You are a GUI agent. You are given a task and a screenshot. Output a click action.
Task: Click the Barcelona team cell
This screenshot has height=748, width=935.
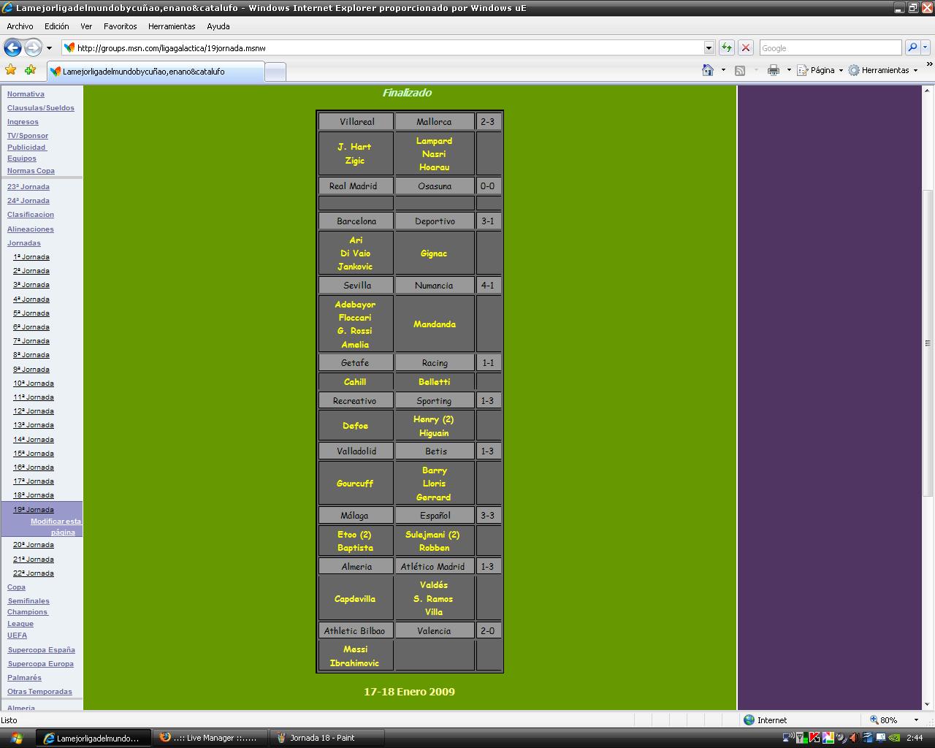356,221
